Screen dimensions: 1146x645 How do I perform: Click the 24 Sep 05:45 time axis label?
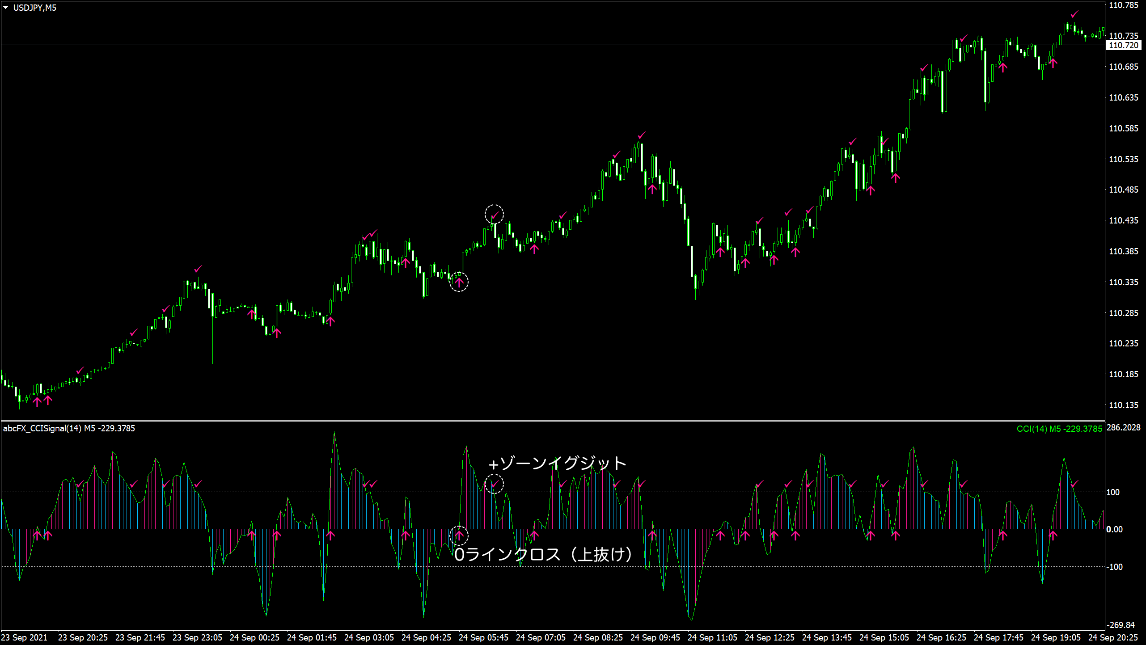483,637
